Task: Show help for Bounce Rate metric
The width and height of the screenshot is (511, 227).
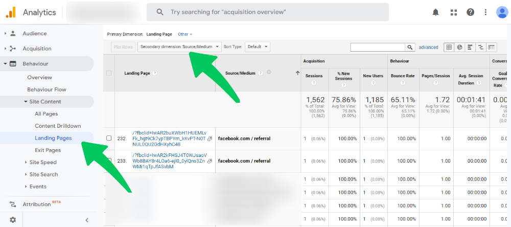Action: (403, 83)
